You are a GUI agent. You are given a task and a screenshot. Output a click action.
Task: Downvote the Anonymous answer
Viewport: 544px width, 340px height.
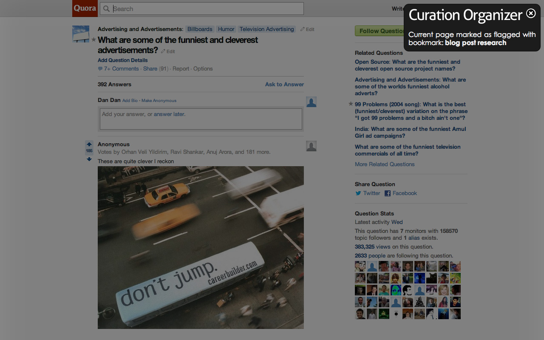(89, 159)
